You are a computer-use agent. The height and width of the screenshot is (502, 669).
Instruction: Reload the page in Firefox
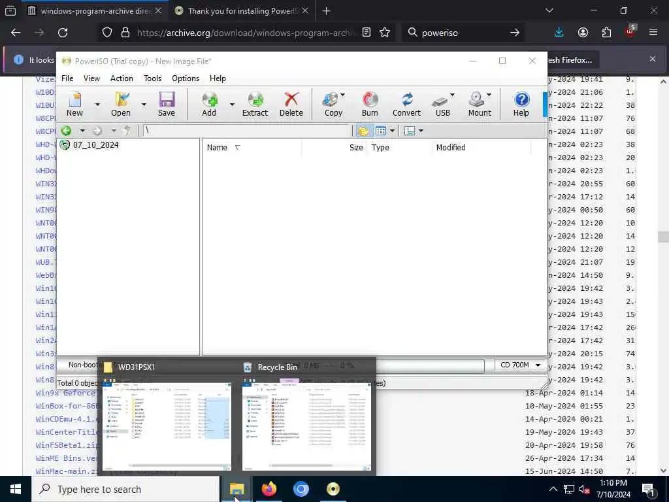(x=63, y=33)
